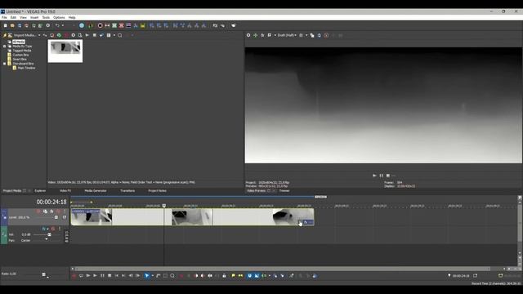Toggle Auto Ripple
Image resolution: width=523 pixels, height=294 pixels.
(264, 276)
